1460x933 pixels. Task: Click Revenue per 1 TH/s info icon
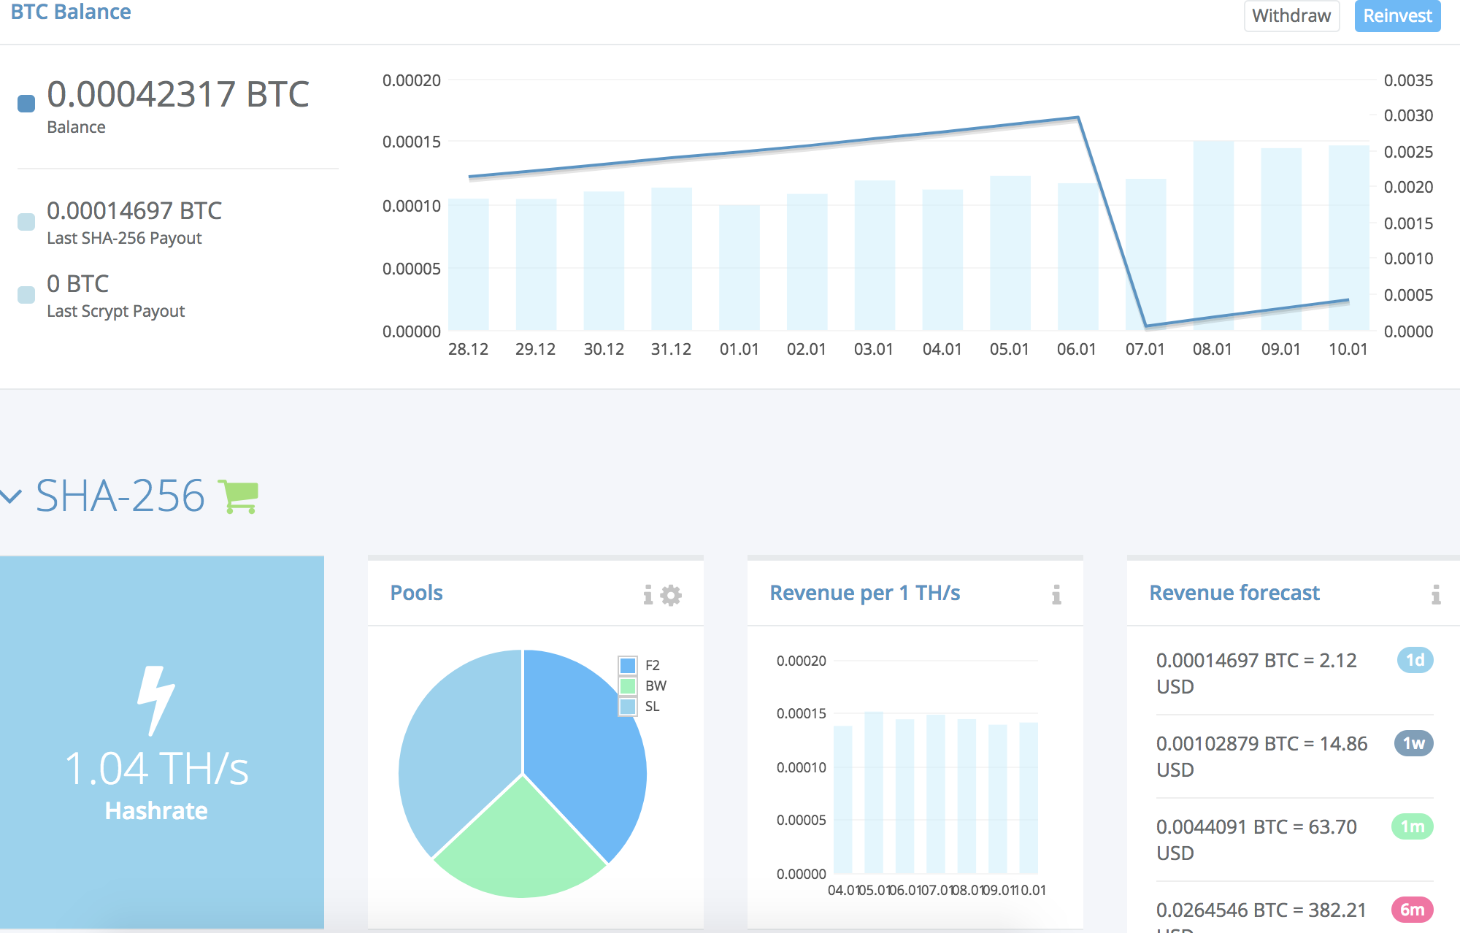1056,595
